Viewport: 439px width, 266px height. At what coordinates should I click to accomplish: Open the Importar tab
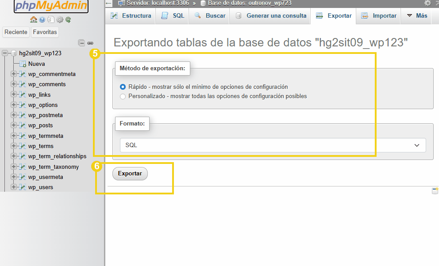pos(378,15)
